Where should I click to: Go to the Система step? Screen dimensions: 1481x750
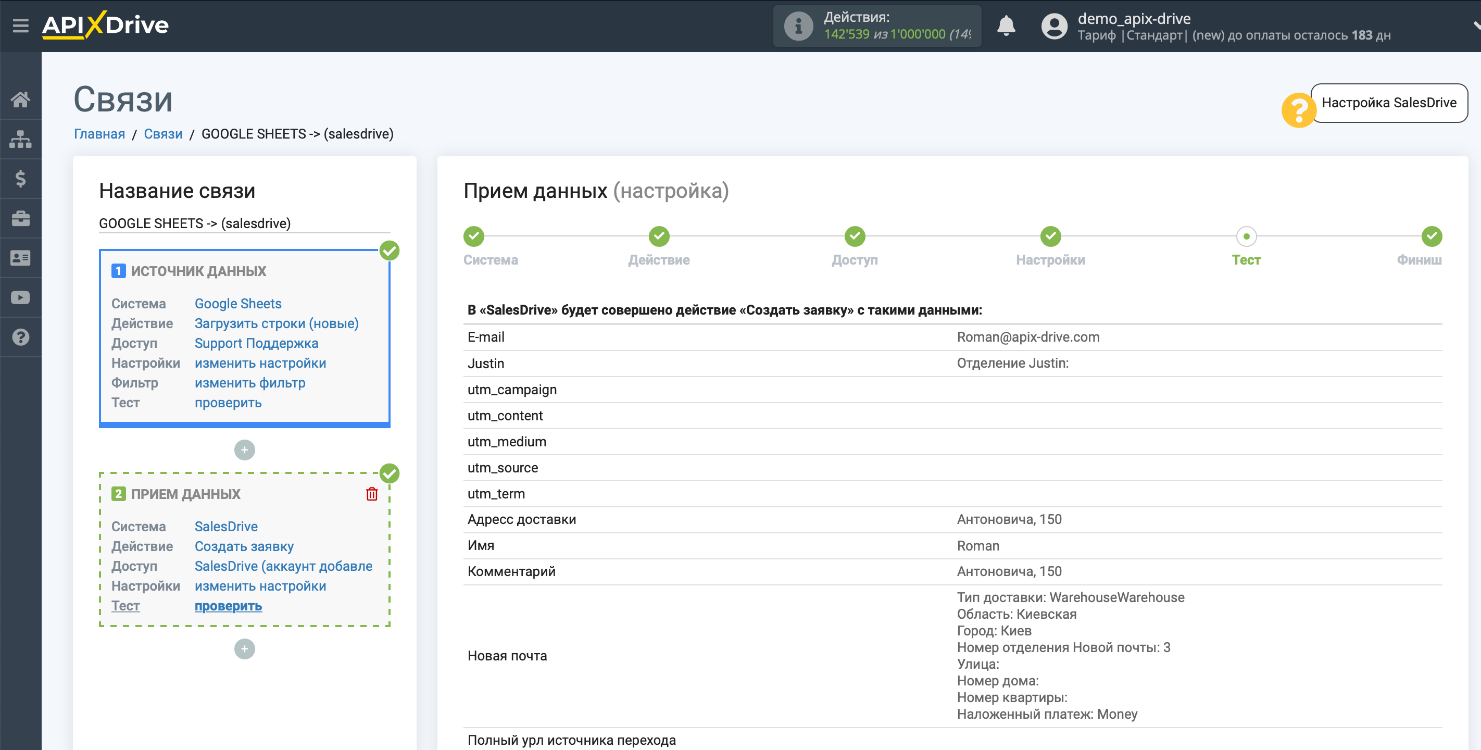[x=474, y=236]
